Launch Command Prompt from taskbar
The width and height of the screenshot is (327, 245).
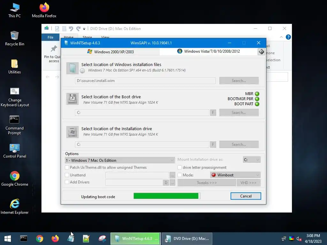[x=24, y=239]
